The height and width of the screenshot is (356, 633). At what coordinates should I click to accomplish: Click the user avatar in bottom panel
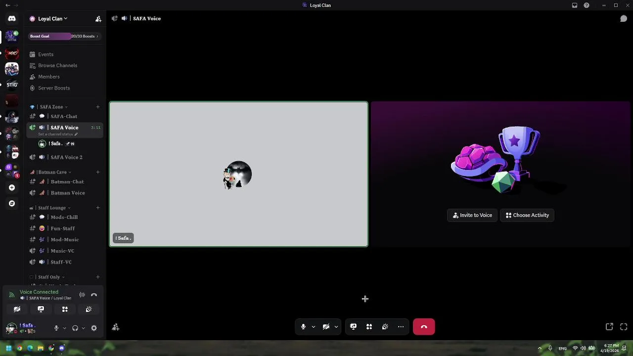point(11,328)
